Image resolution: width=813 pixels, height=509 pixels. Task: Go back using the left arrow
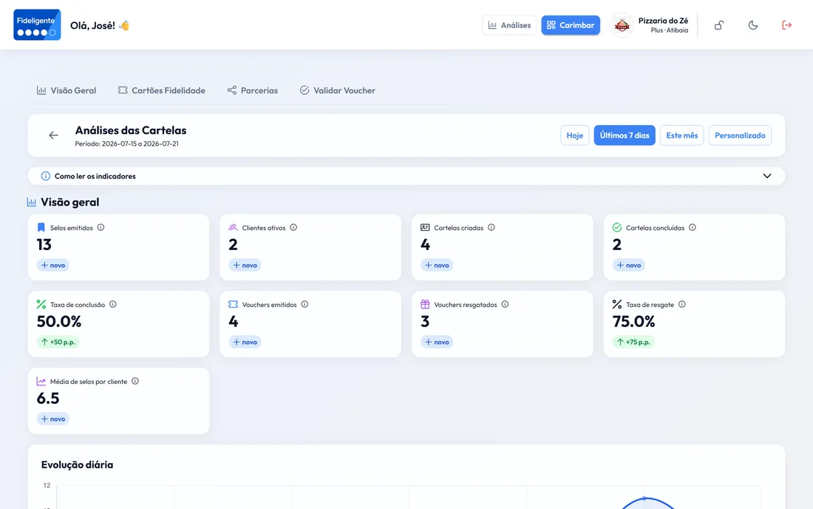53,135
